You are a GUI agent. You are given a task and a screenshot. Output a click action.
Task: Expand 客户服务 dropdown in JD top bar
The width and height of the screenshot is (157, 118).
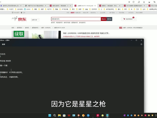coord(113,13)
